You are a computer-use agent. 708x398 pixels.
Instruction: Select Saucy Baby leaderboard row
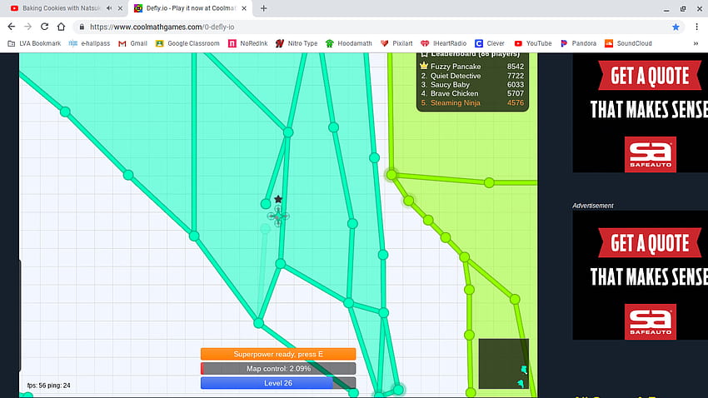[x=471, y=85]
